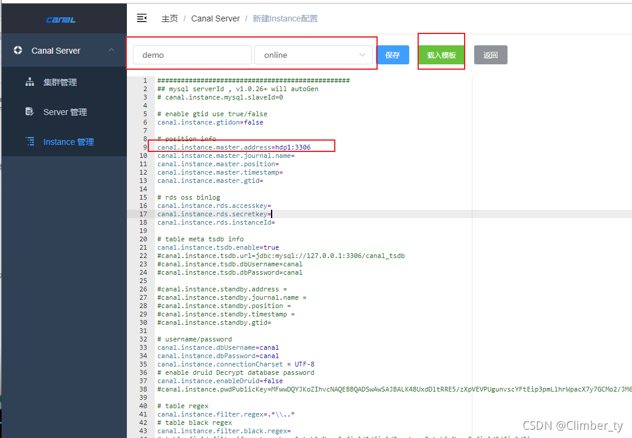Click the tsdb.url jdbc:mysql line
The height and width of the screenshot is (438, 632).
coord(281,256)
